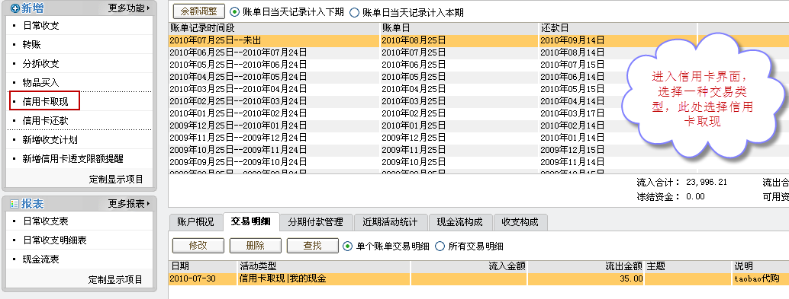Open 信用卡取现 in the 新增 list
This screenshot has height=299, width=789.
[x=45, y=102]
